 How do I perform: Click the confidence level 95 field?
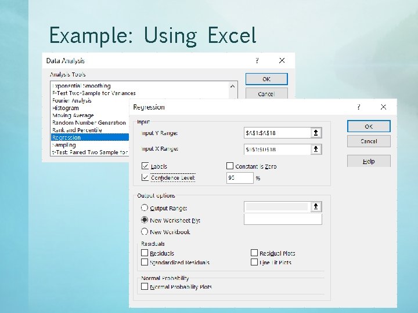(240, 178)
